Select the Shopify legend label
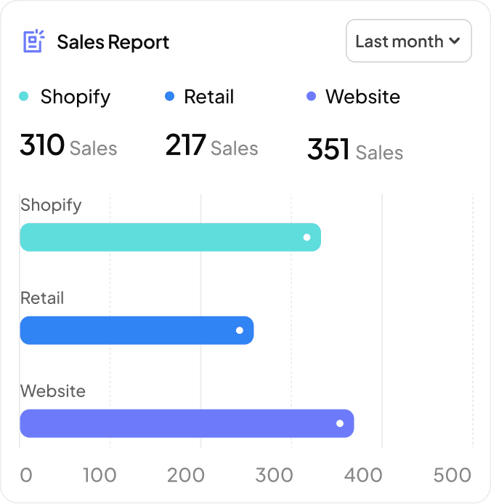This screenshot has height=504, width=491. tap(76, 97)
